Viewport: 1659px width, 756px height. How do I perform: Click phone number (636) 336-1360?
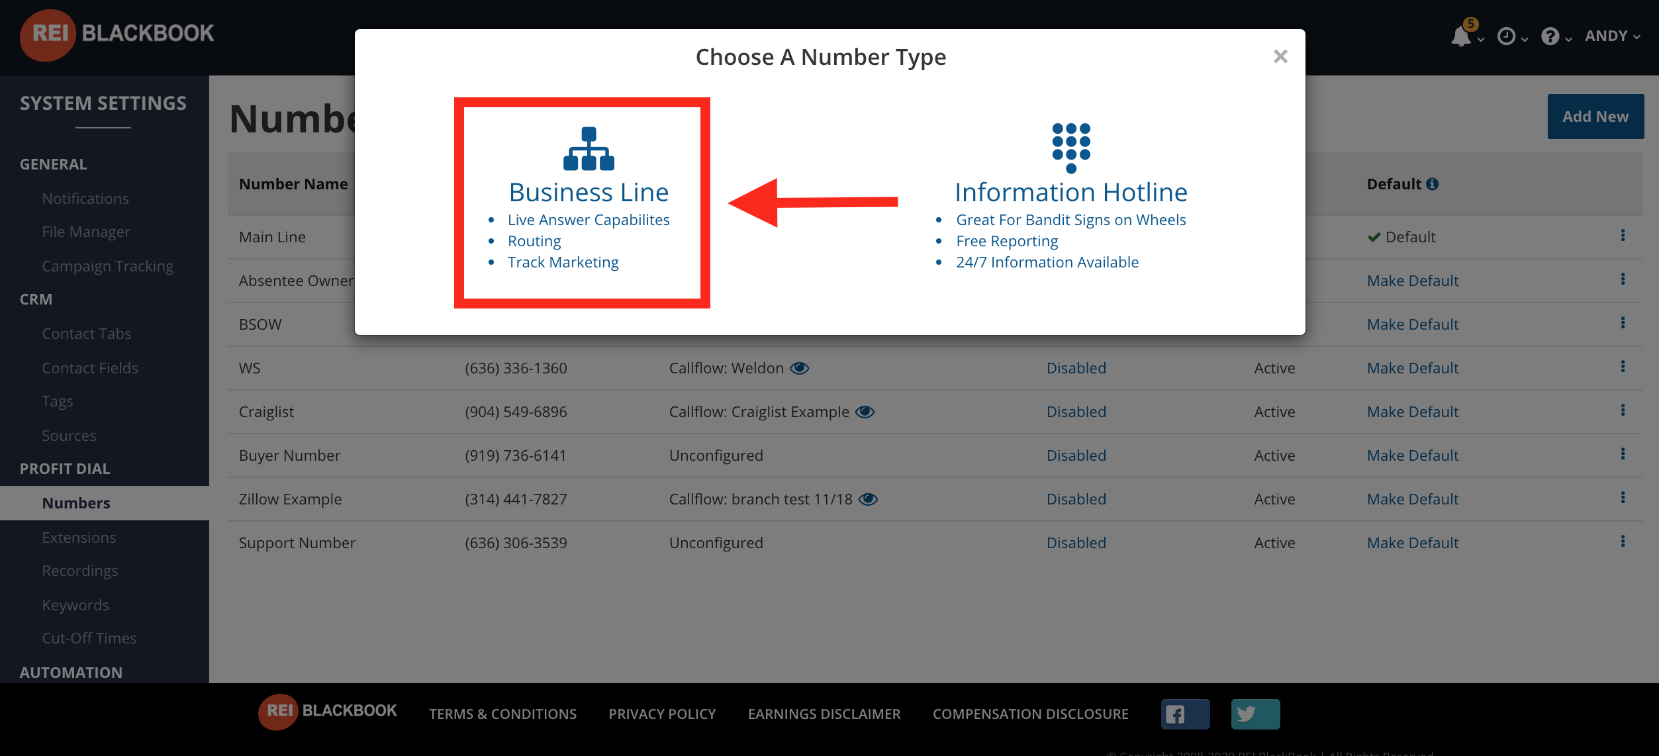(516, 368)
